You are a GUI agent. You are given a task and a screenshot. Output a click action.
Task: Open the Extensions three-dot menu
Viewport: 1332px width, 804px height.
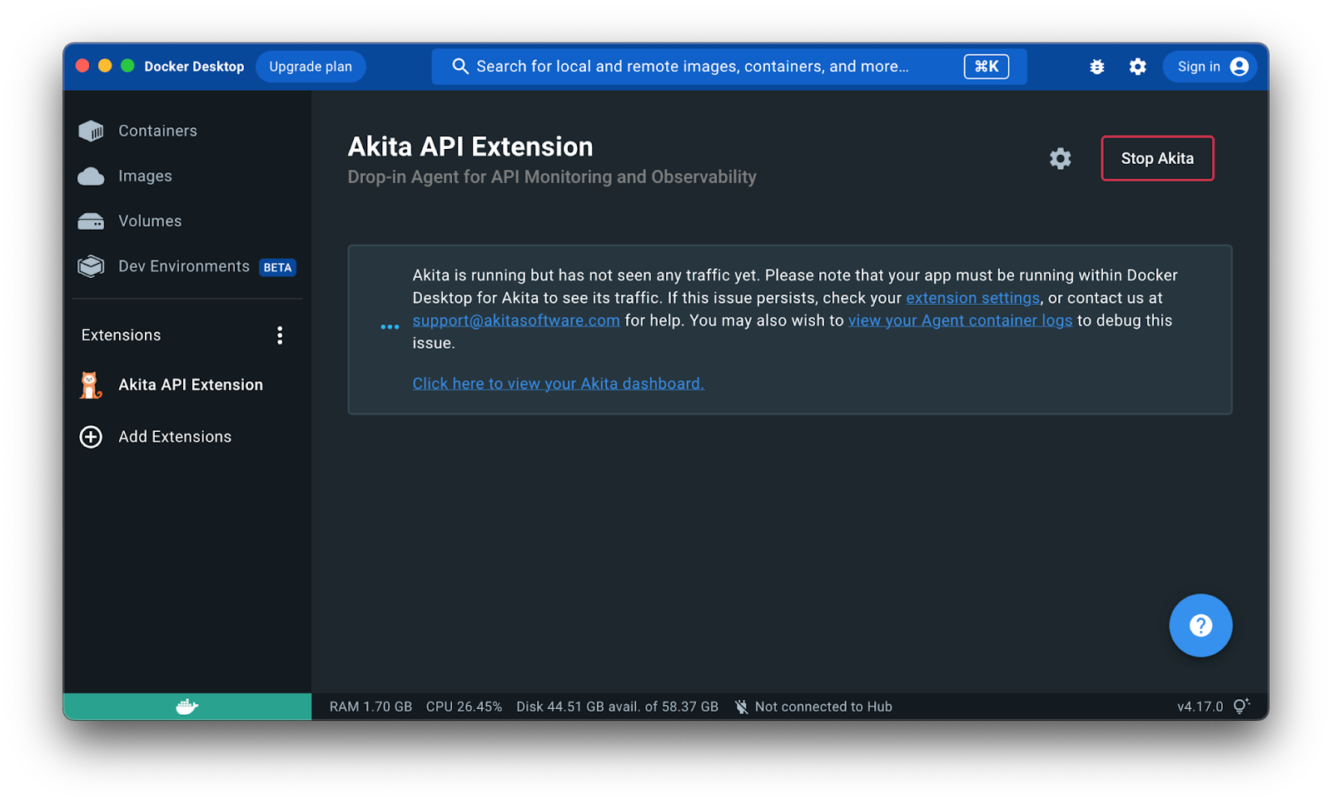pos(280,335)
